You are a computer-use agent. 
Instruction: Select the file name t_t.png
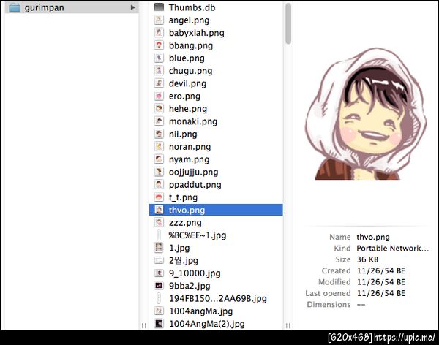coord(183,197)
